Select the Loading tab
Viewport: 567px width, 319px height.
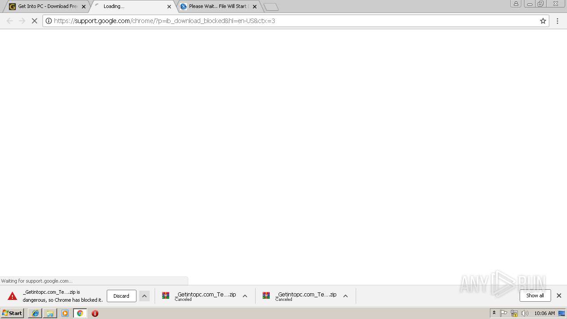[133, 6]
